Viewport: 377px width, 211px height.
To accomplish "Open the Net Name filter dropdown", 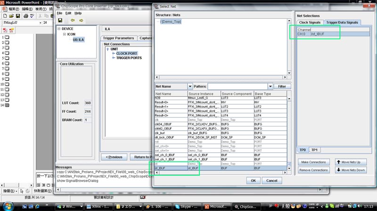I will 190,86.
